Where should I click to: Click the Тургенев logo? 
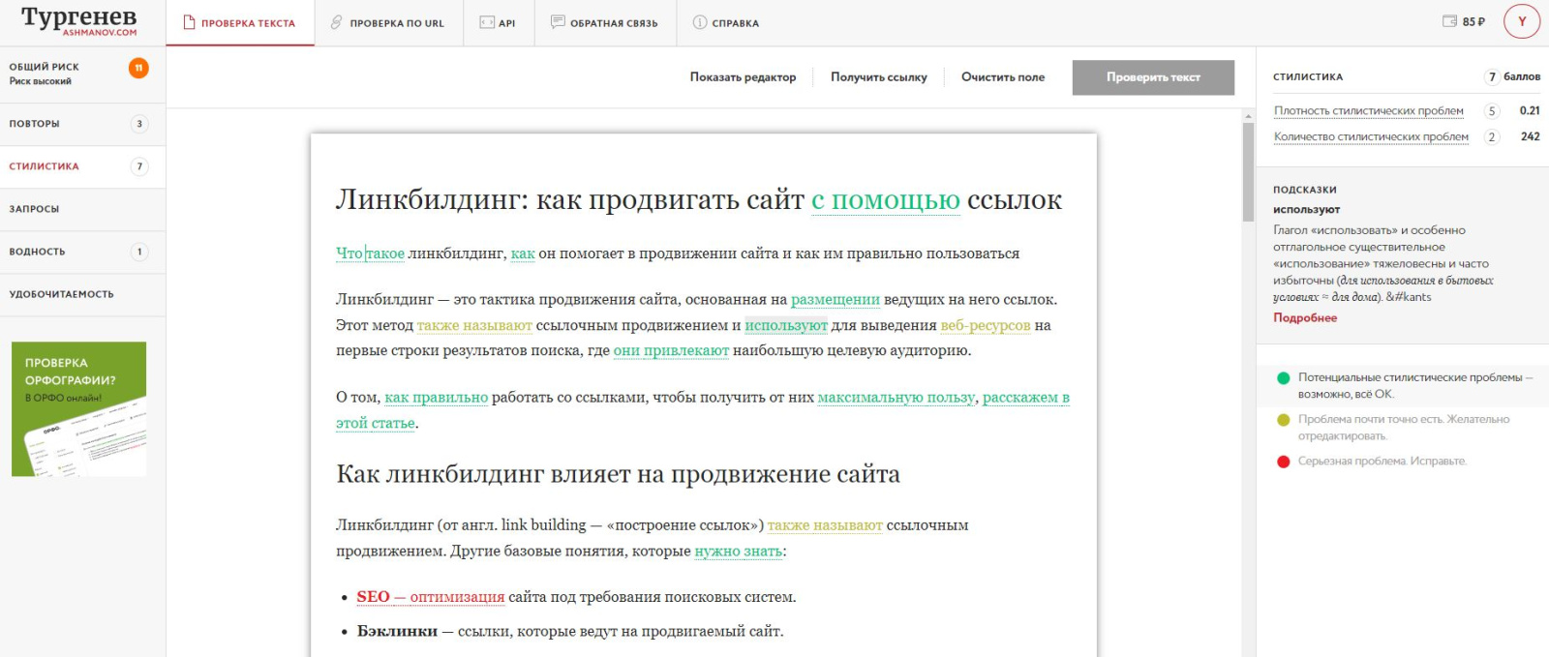pos(79,20)
